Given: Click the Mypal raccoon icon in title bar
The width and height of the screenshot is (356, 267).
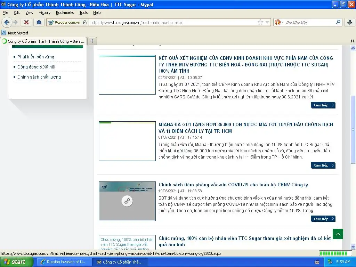Looking at the screenshot, I should (x=3, y=4).
